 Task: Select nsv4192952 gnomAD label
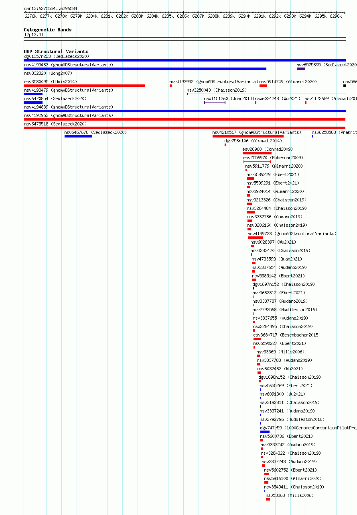coord(69,115)
